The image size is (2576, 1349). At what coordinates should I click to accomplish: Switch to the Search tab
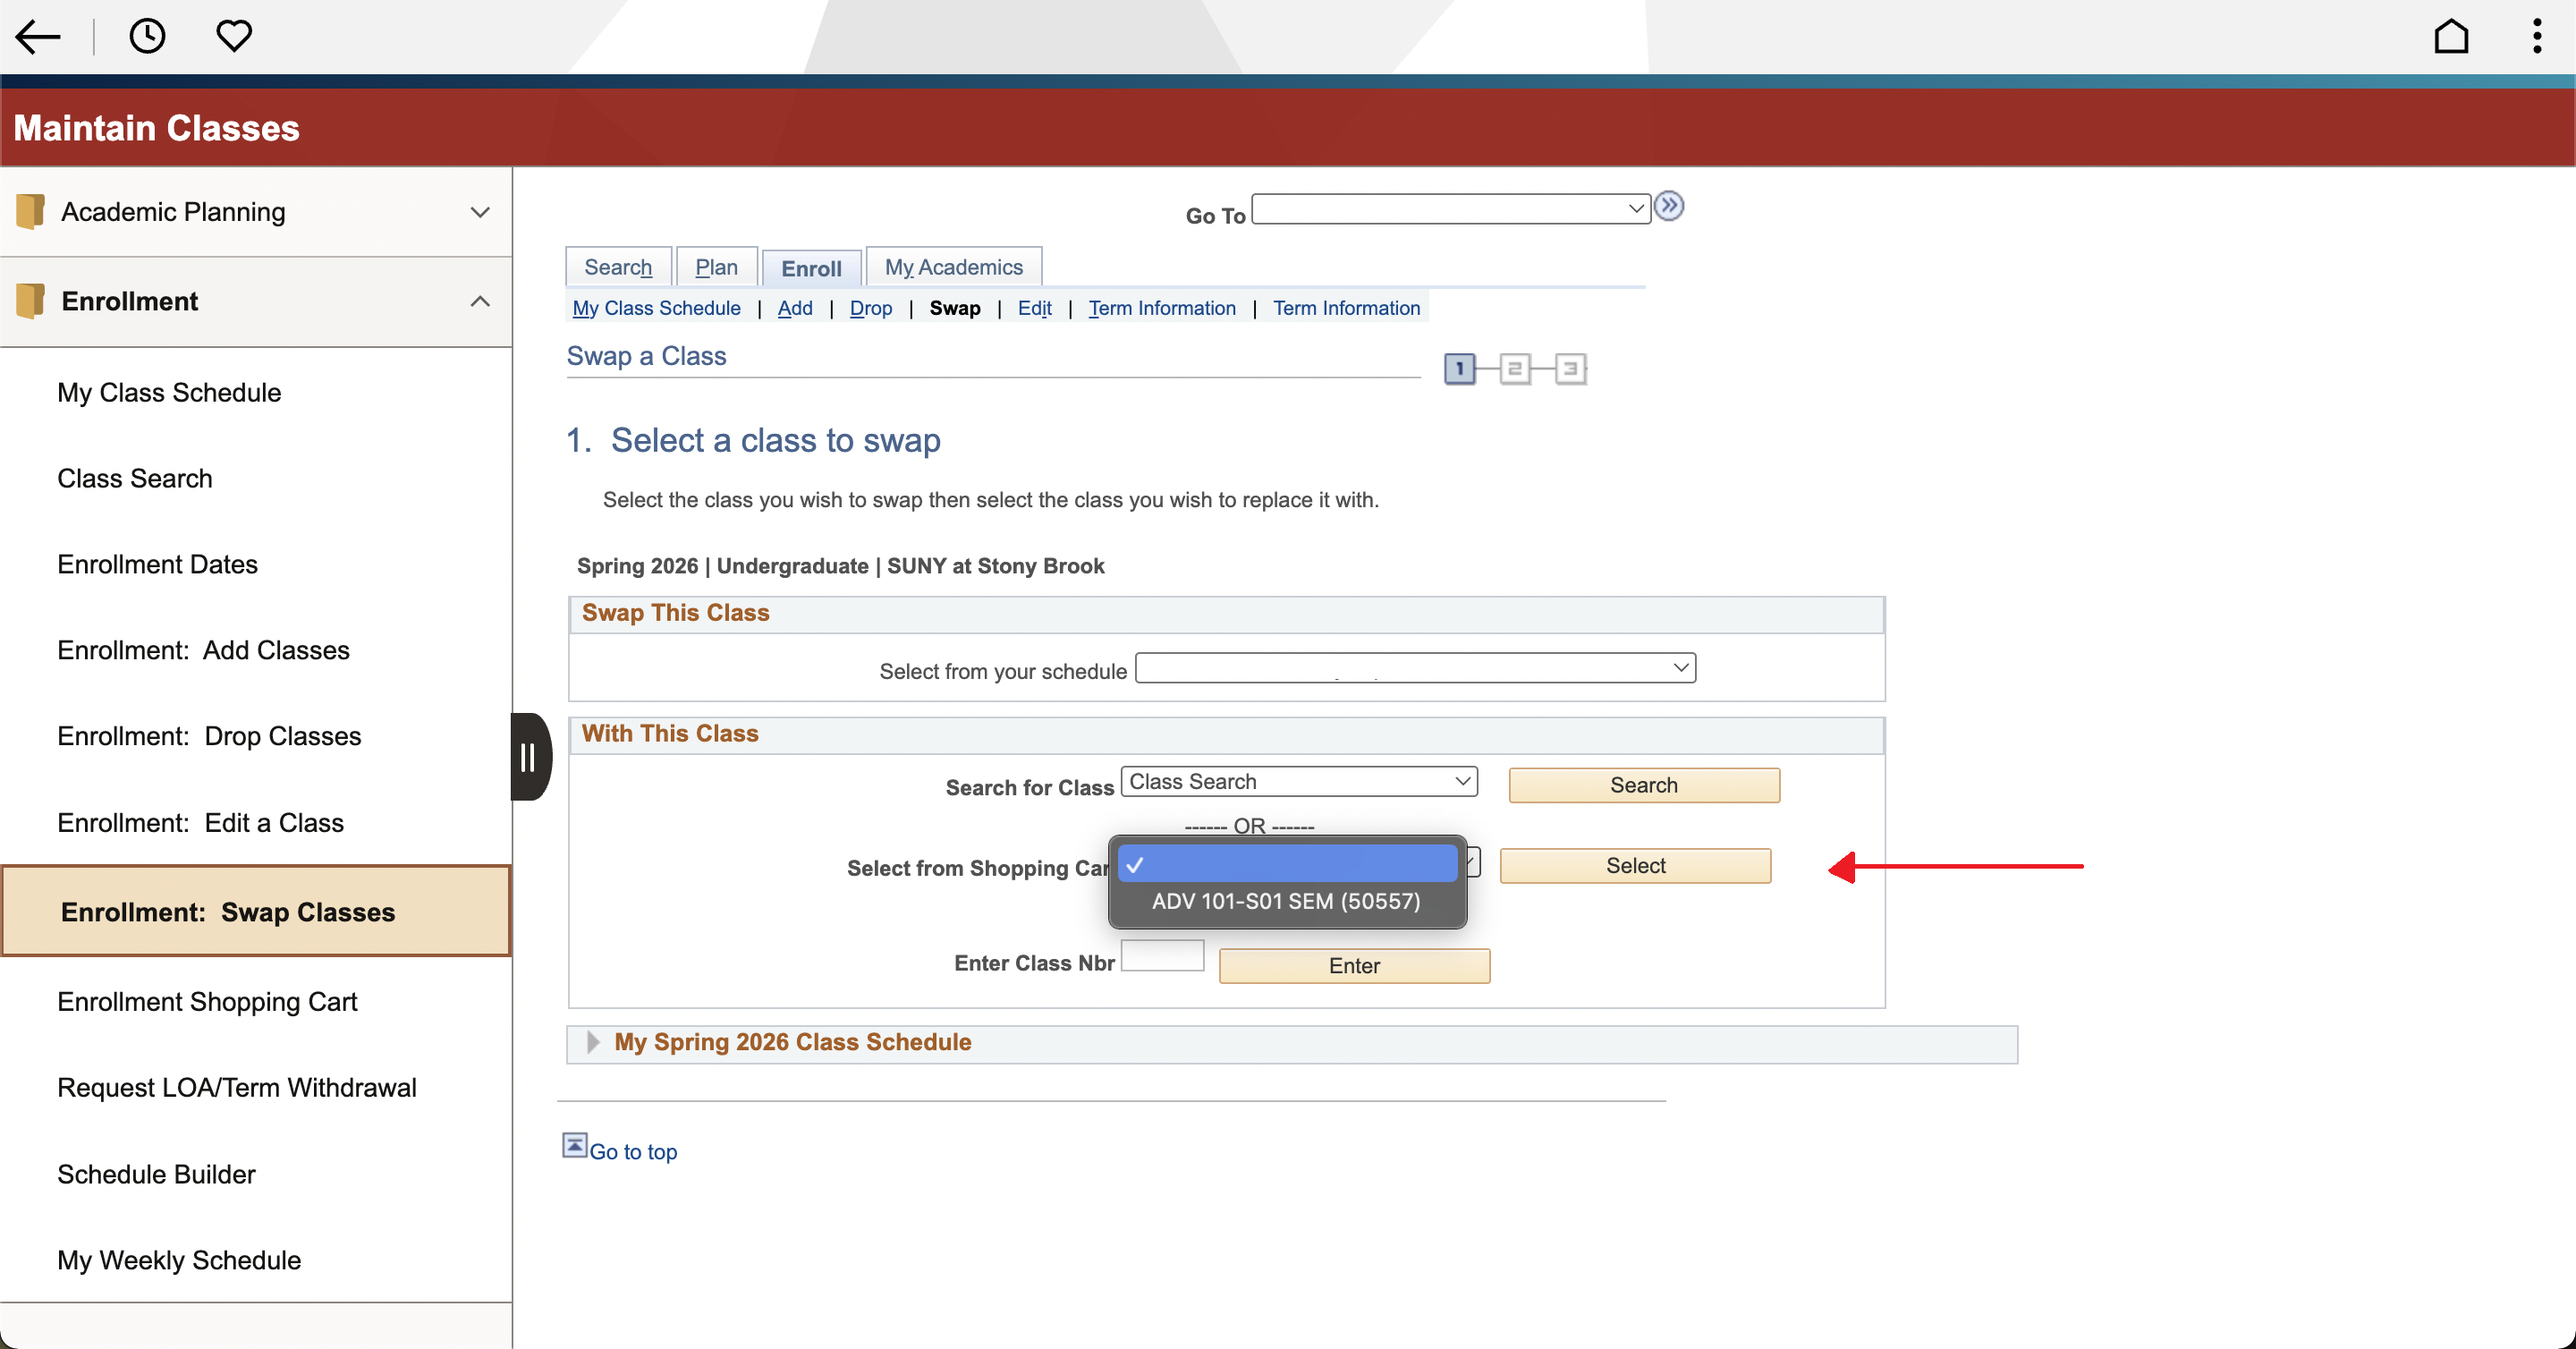point(618,267)
